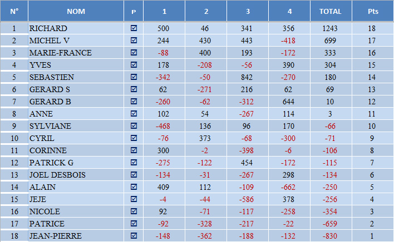The width and height of the screenshot is (394, 242).
Task: Click the N° column header
Action: (14, 11)
